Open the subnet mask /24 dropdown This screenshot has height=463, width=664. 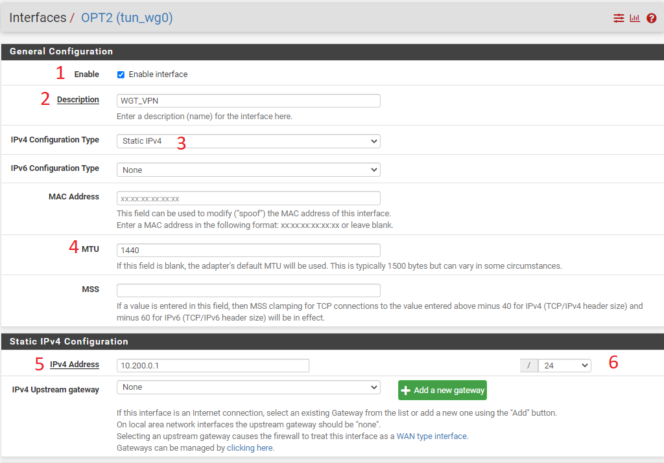[564, 365]
